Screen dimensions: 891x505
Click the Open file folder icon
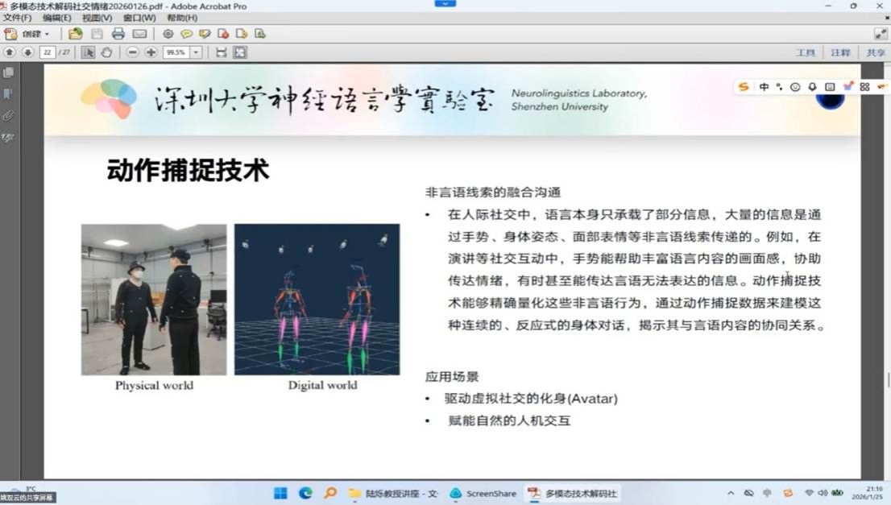tap(75, 34)
